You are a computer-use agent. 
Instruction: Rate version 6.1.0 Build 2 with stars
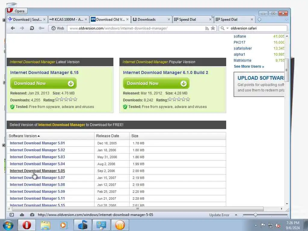[179, 99]
